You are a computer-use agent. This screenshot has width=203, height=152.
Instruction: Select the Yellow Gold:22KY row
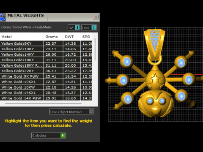pos(46,71)
